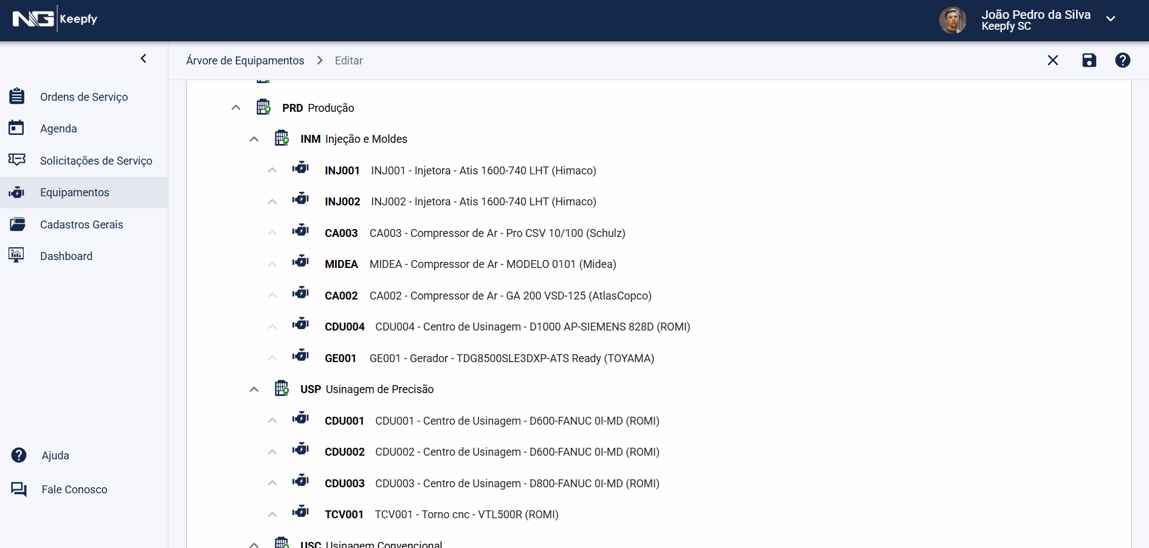Open the Fale Conosco link

(74, 490)
